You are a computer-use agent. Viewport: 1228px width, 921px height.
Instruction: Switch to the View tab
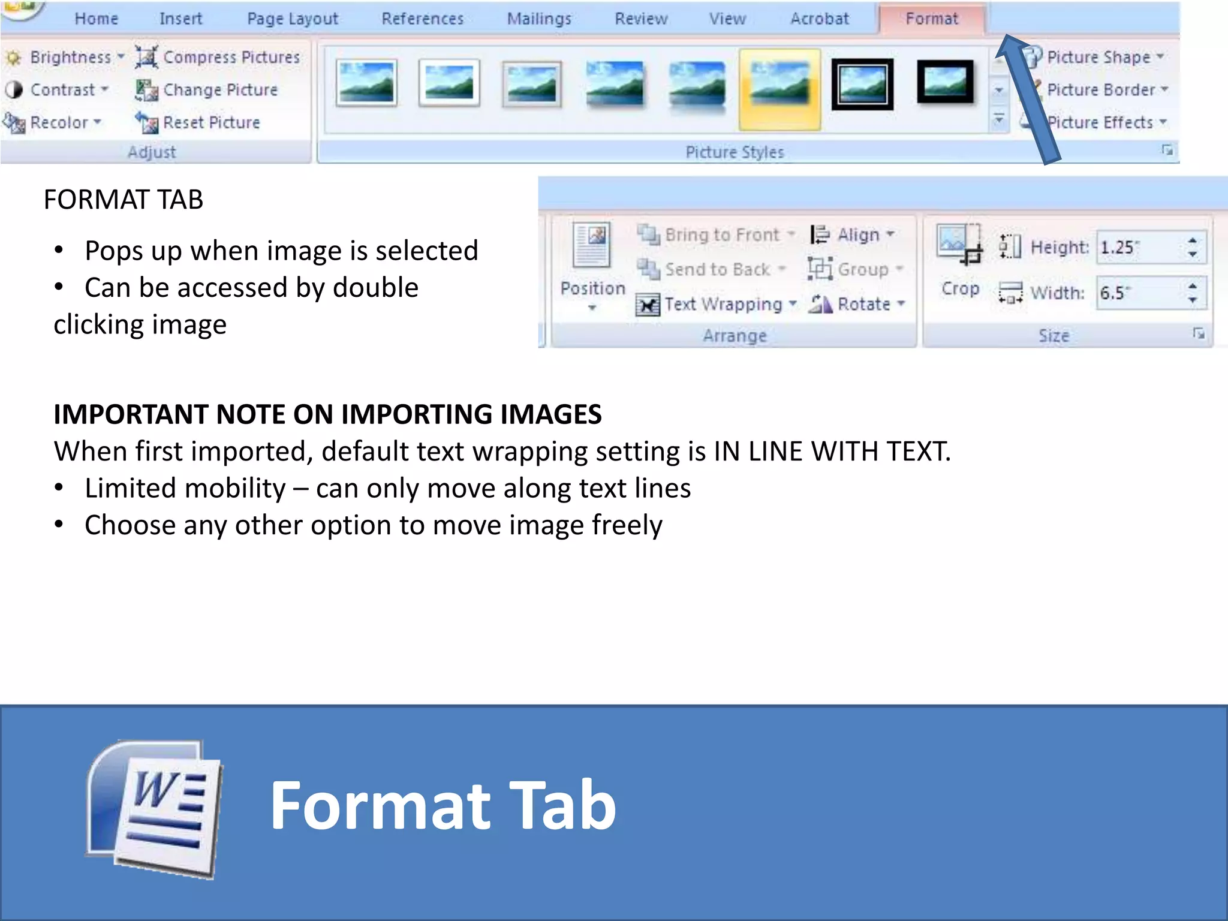pyautogui.click(x=727, y=19)
